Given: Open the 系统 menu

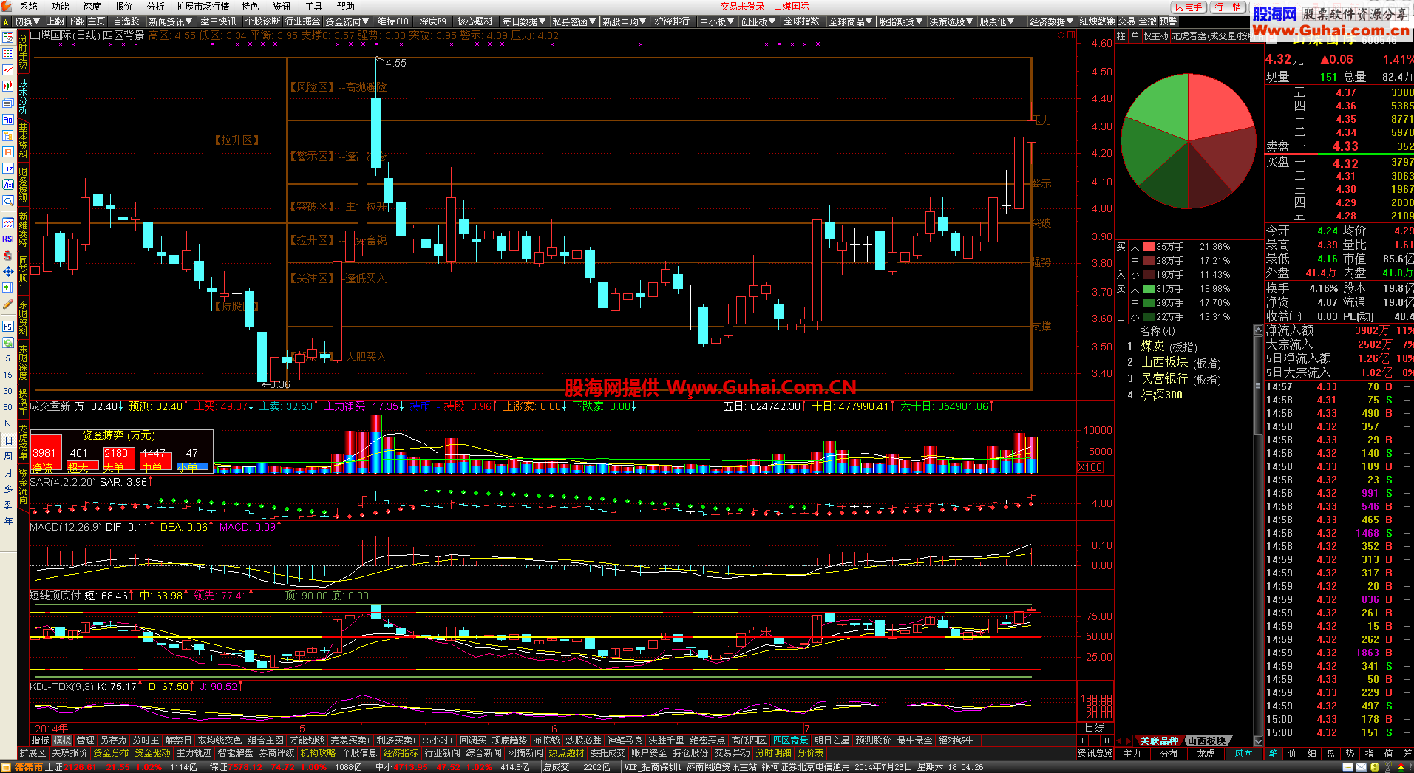Looking at the screenshot, I should (28, 7).
